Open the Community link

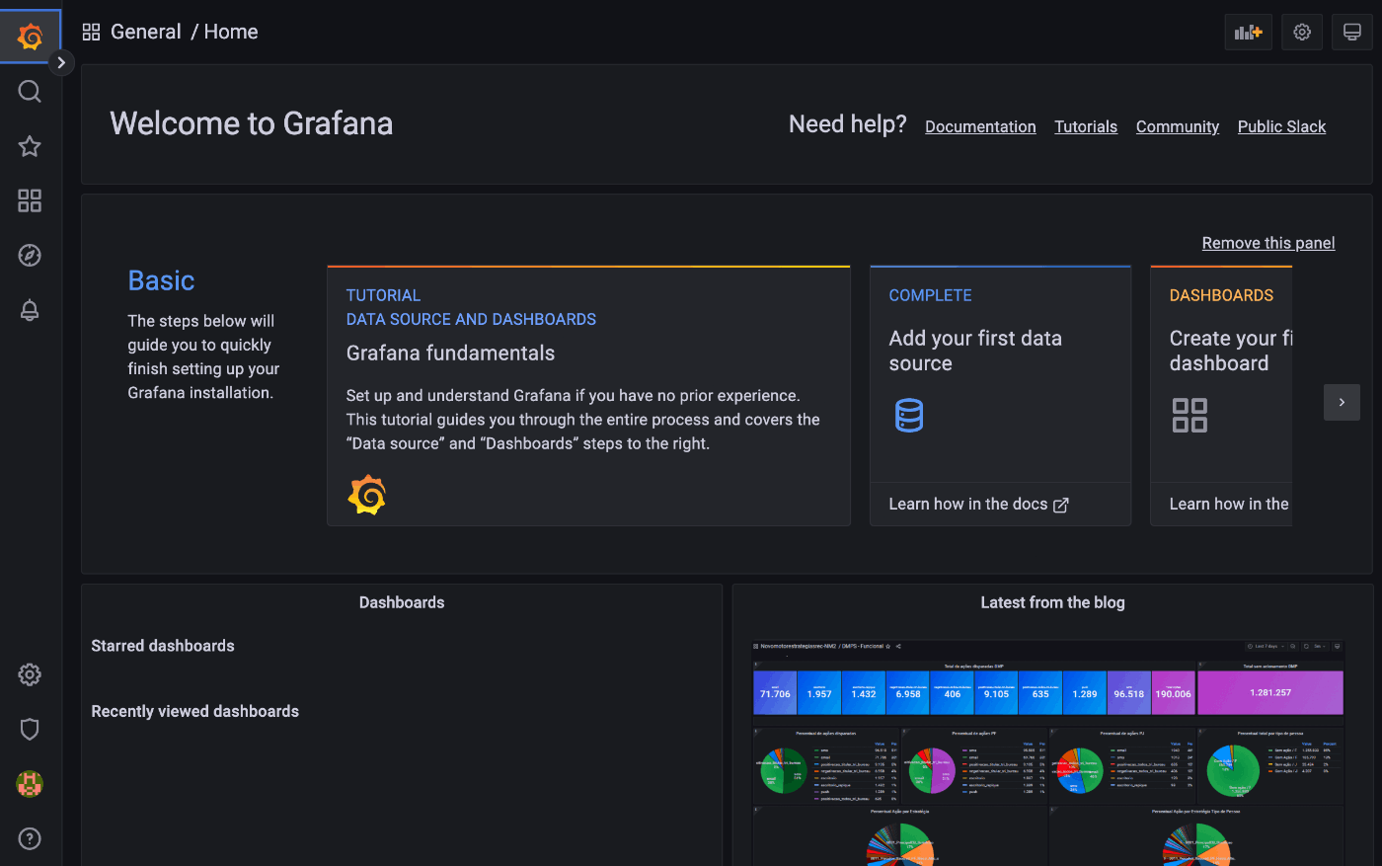coord(1178,126)
